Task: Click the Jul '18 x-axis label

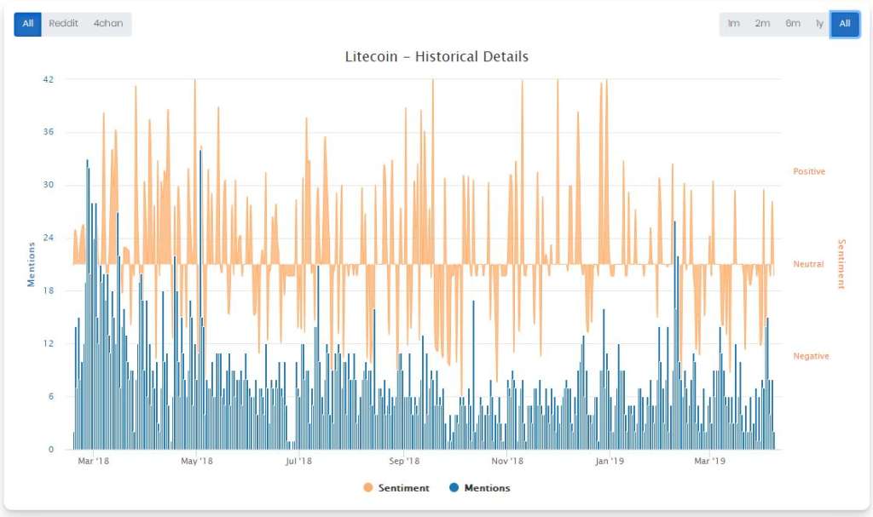Action: pyautogui.click(x=298, y=461)
